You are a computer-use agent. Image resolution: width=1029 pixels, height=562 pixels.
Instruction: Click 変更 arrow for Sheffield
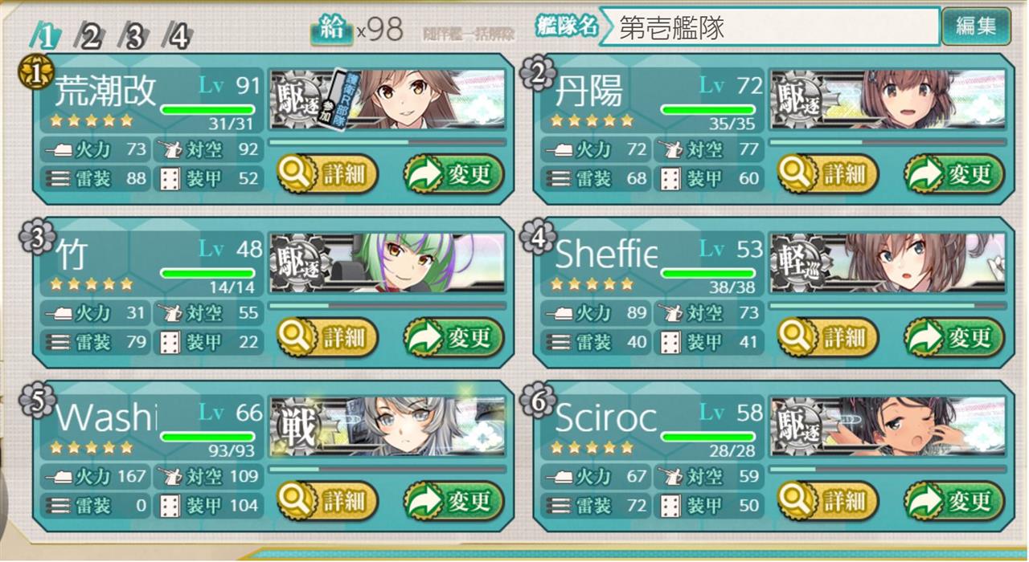923,337
